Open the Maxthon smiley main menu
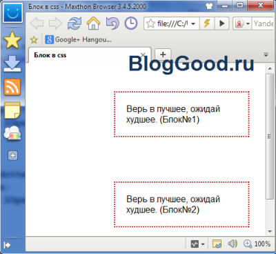276x254 pixels. tap(12, 13)
